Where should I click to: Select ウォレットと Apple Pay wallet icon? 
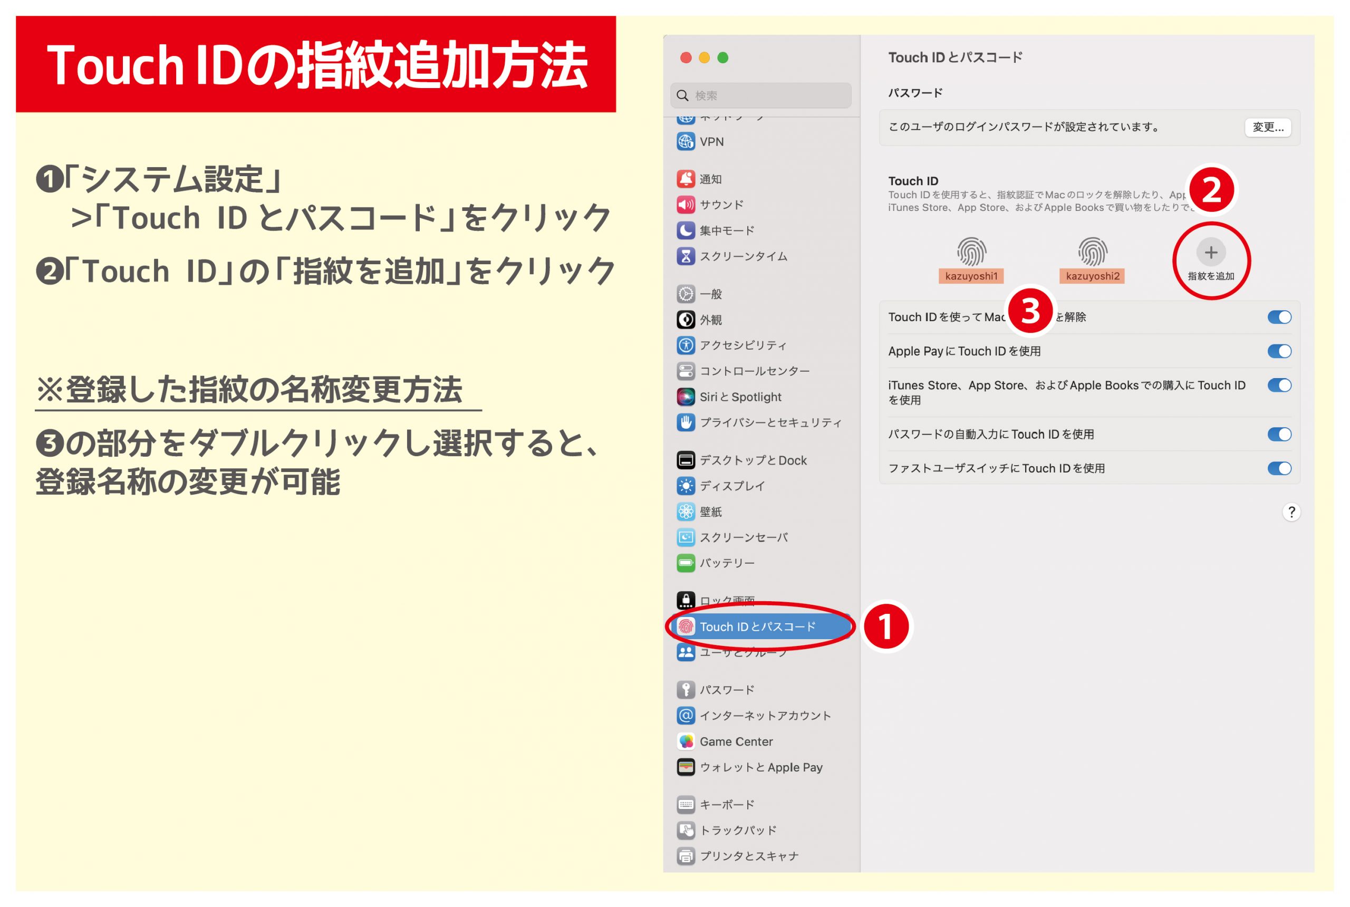tap(686, 767)
